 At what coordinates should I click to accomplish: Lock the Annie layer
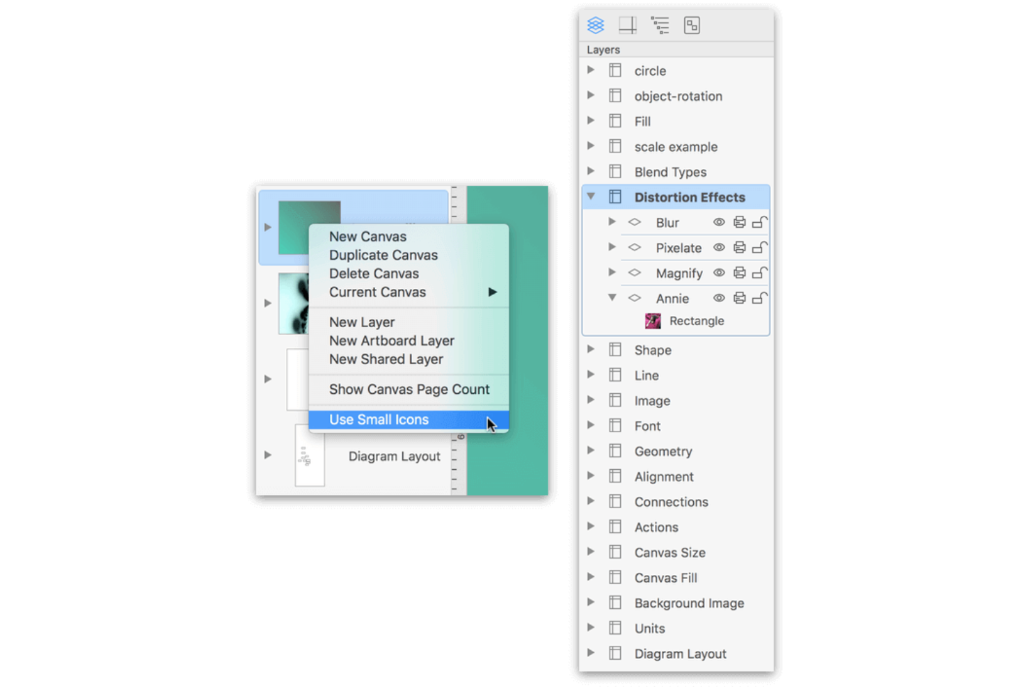tap(759, 298)
